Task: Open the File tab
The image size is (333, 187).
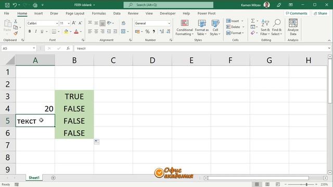Action: tap(7, 14)
